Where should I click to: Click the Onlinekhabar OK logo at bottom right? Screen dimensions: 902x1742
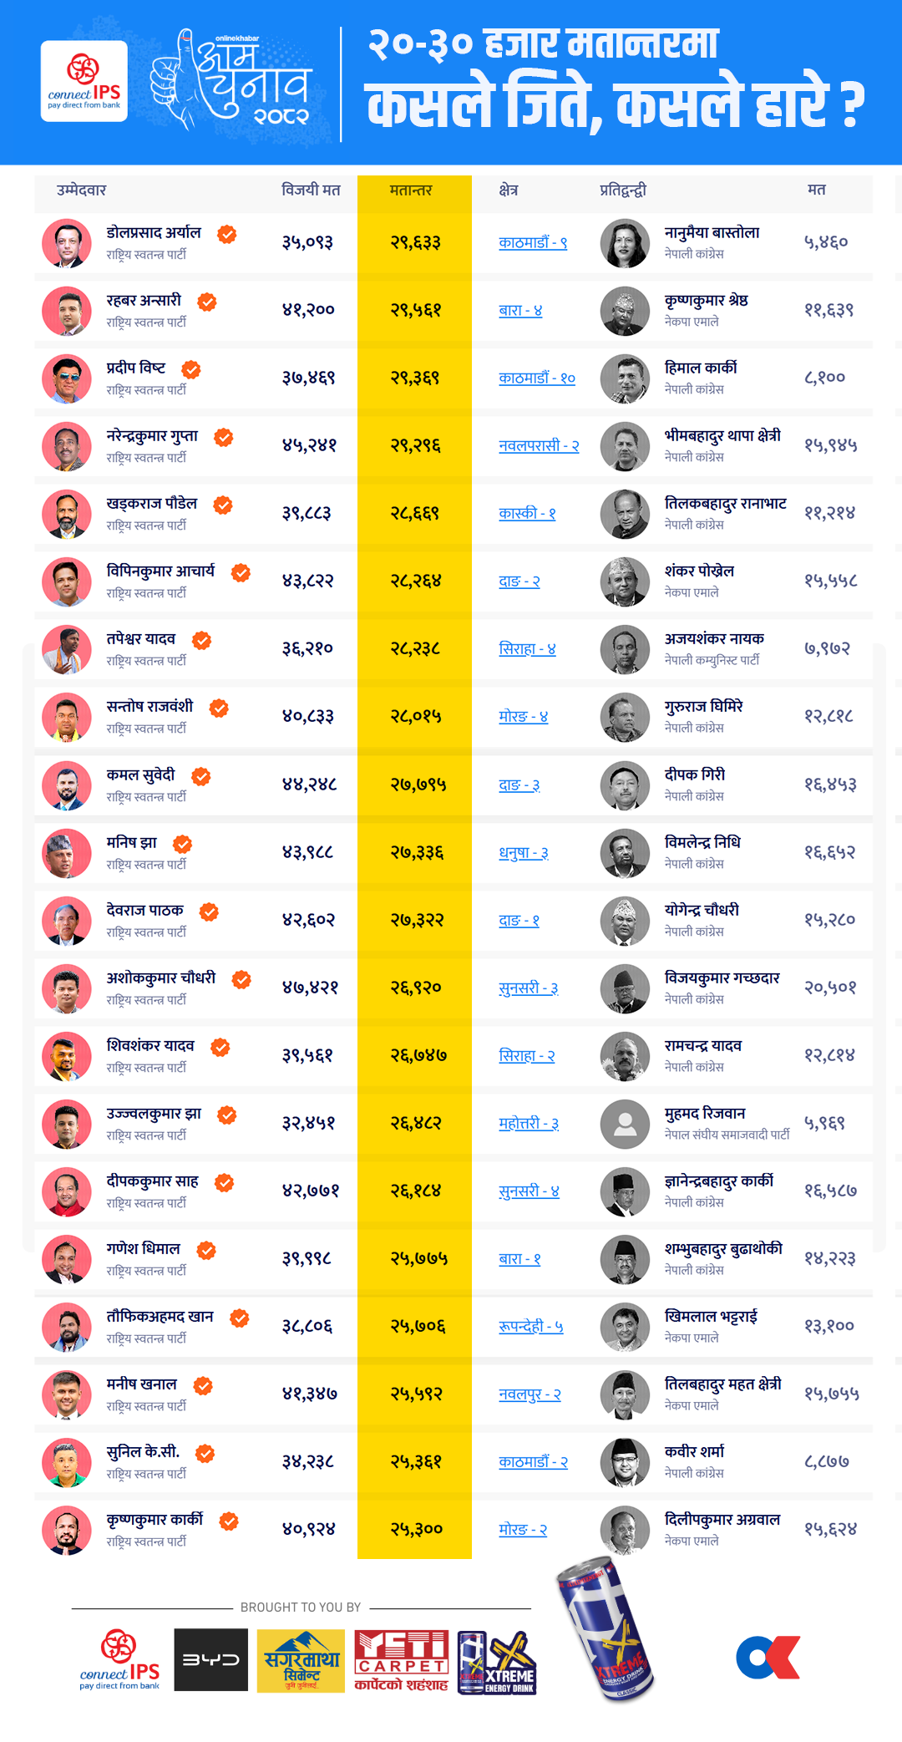[x=768, y=1658]
